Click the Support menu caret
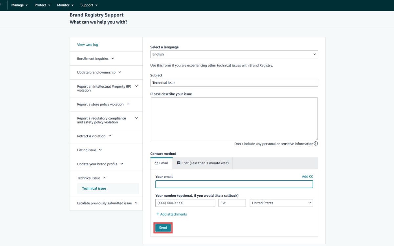 tap(96, 5)
